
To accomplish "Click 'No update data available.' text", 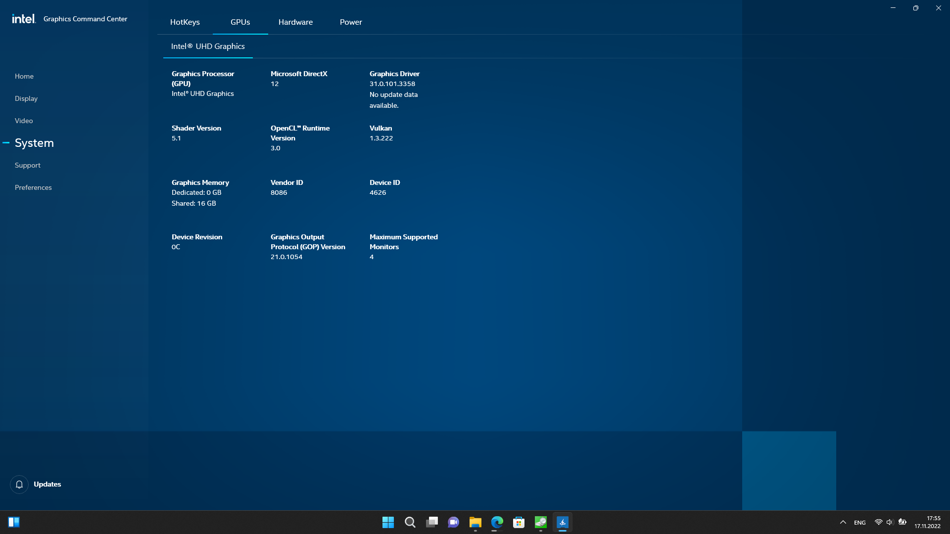I will tap(393, 100).
